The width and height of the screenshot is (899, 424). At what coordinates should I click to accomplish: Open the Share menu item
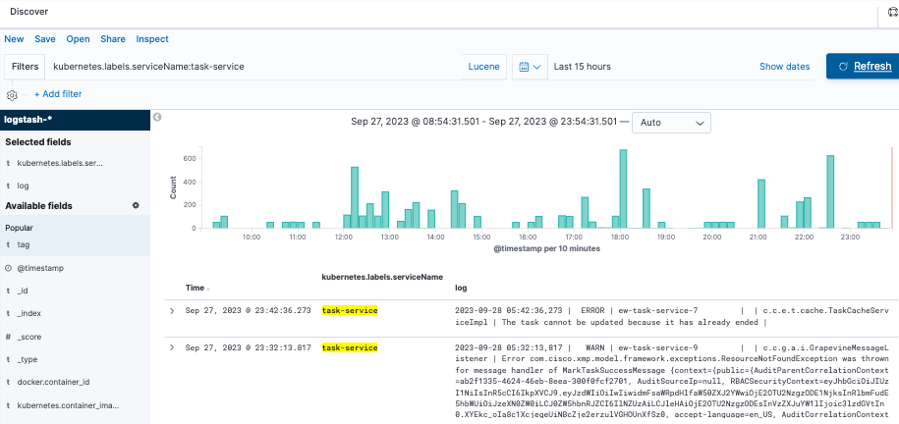coord(113,39)
